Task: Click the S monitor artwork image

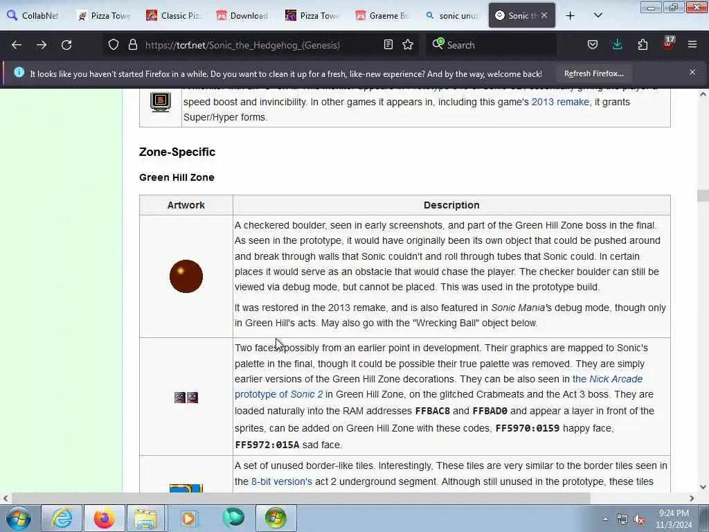Action: [x=161, y=101]
